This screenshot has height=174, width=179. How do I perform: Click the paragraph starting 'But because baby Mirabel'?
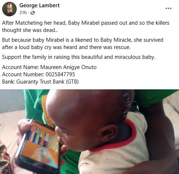[83, 44]
